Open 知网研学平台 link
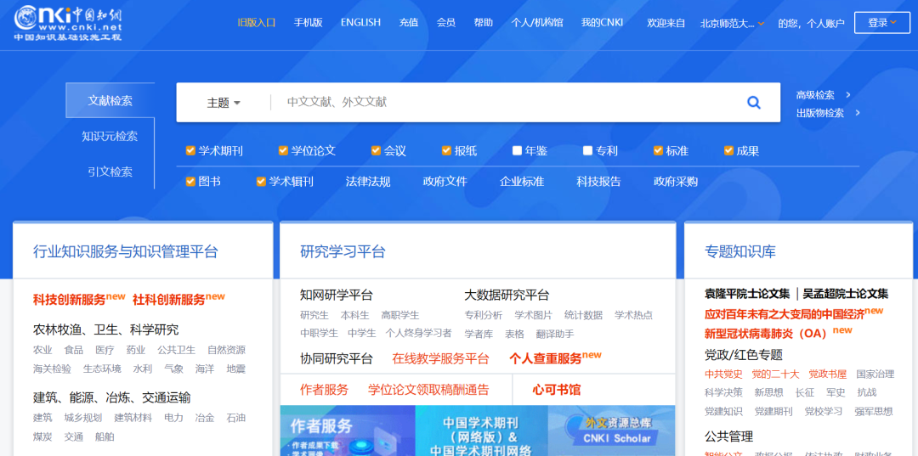The height and width of the screenshot is (456, 918). (x=336, y=296)
